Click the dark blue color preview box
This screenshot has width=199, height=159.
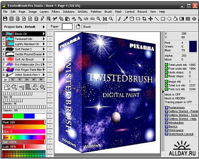pyautogui.click(x=193, y=46)
